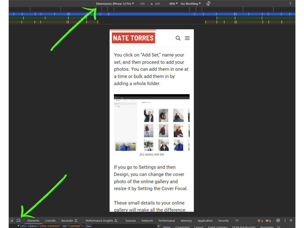Collapse the site-content div node
This screenshot has width=304, height=228.
tap(18, 226)
